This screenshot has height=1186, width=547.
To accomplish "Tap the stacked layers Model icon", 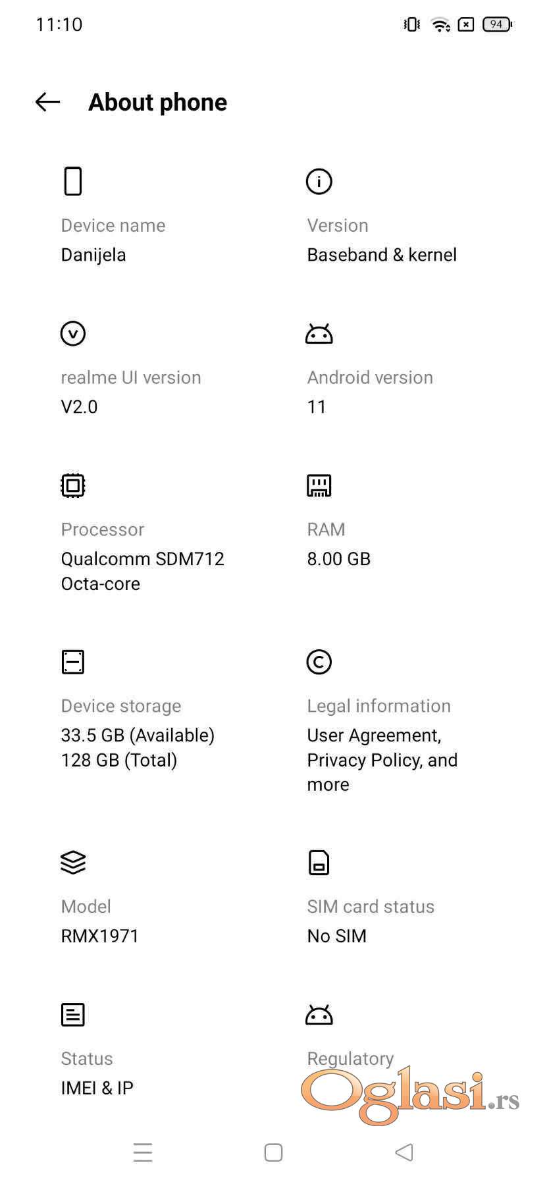I will (73, 862).
